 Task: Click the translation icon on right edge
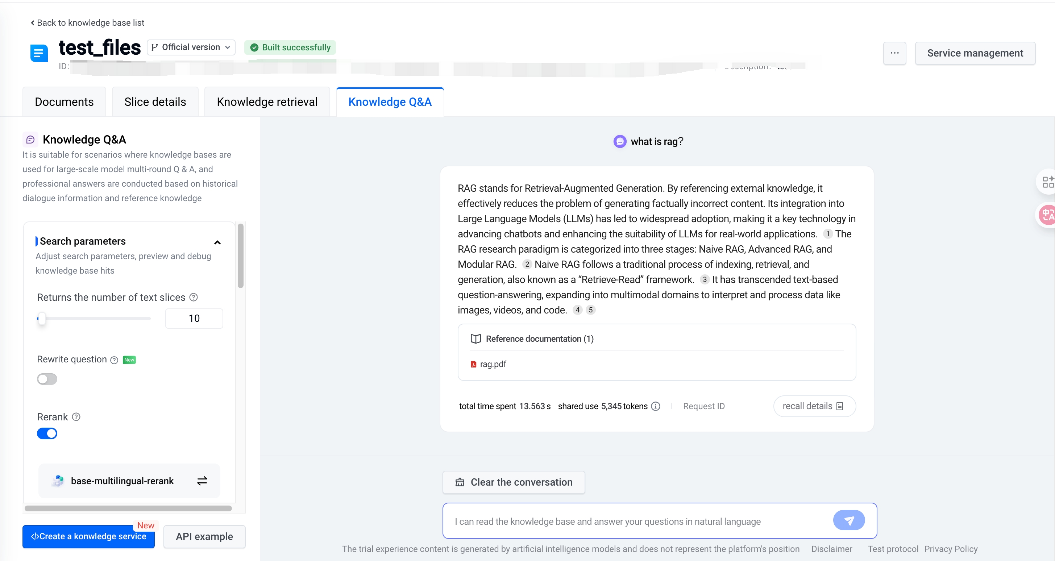1047,215
